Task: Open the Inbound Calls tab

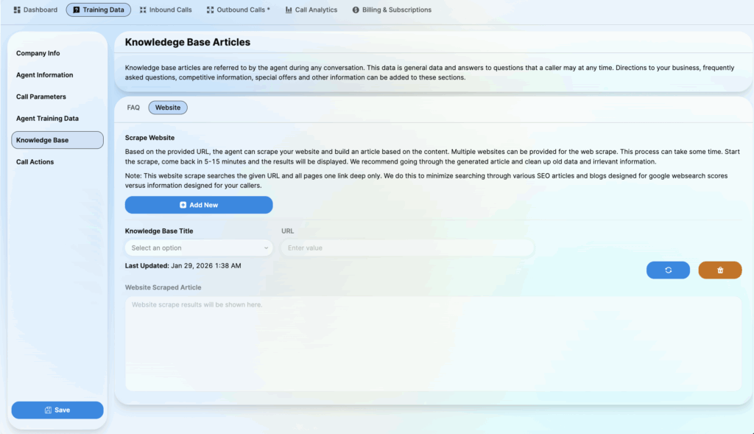Action: tap(166, 10)
